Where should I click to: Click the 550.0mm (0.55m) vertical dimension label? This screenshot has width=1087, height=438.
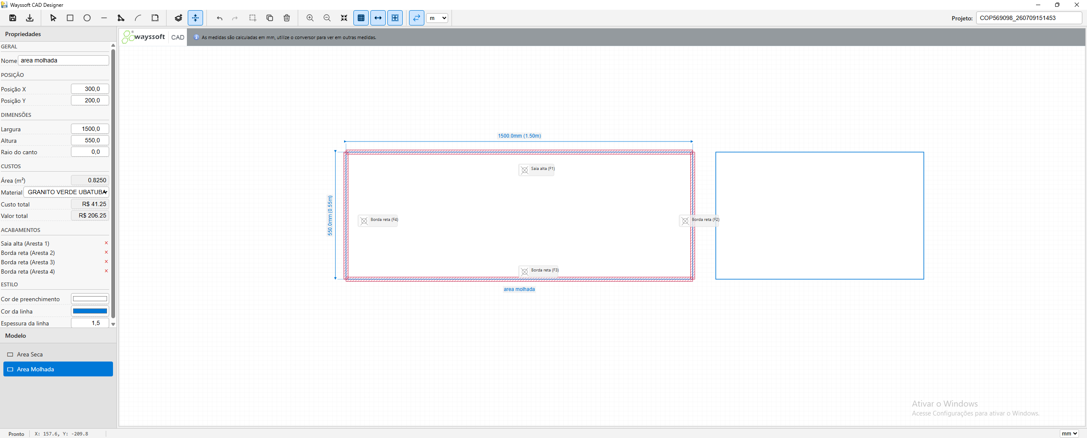[330, 215]
